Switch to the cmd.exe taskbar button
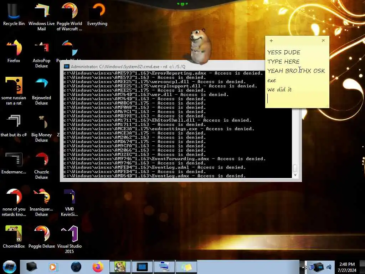365x274 pixels. tap(142, 267)
